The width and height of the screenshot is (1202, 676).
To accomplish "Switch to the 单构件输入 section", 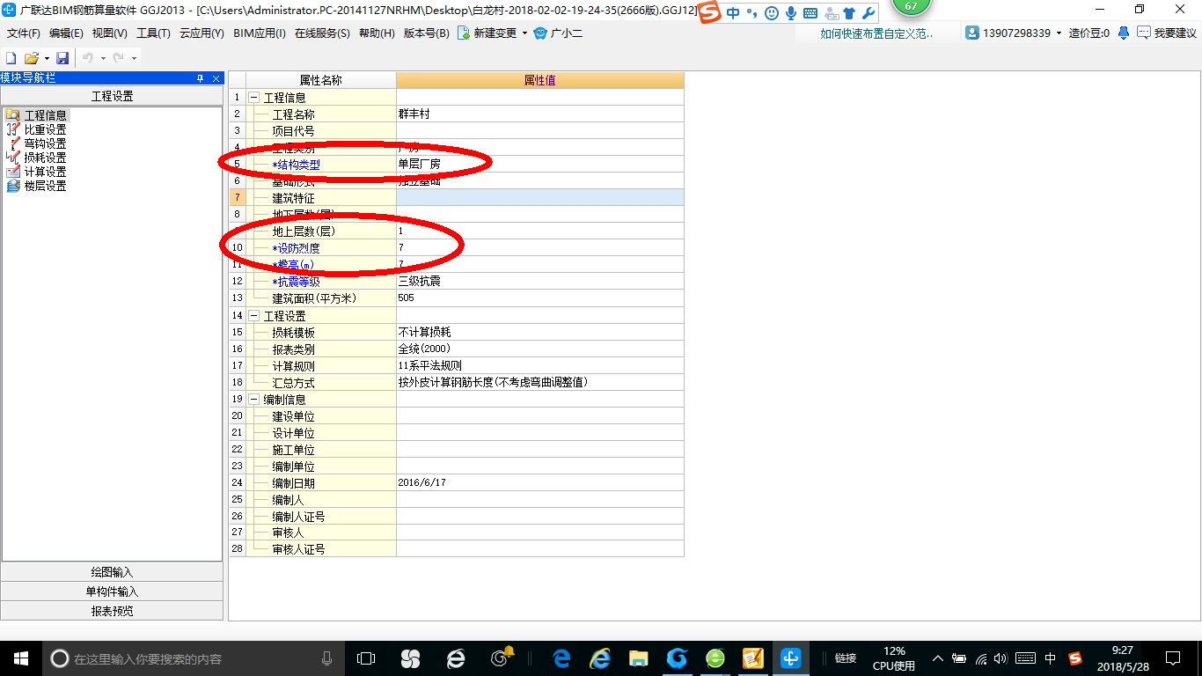I will pos(112,591).
